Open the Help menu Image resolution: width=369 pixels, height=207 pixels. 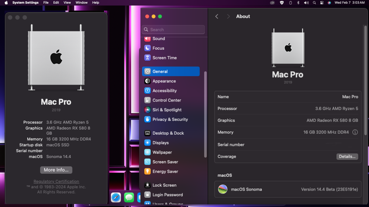pyautogui.click(x=96, y=3)
